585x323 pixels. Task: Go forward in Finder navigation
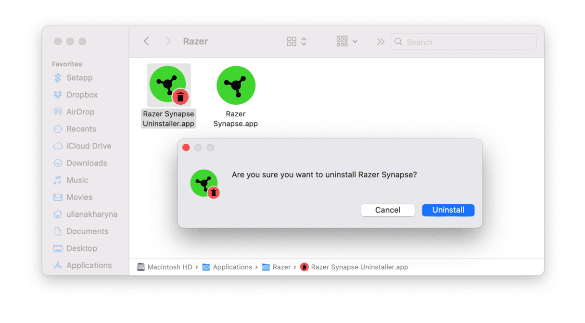[168, 41]
